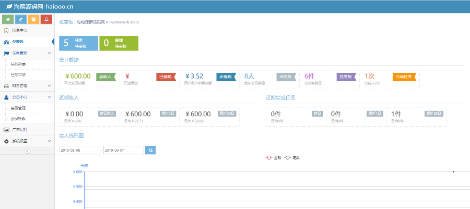The image size is (470, 209).
Task: Click the green 总收入 ribbon tag
Action: pyautogui.click(x=106, y=77)
